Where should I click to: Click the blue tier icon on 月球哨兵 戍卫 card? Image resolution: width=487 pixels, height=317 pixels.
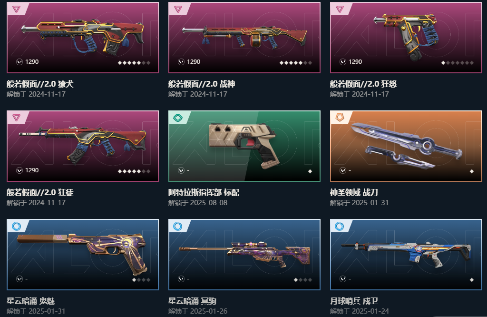(340, 226)
